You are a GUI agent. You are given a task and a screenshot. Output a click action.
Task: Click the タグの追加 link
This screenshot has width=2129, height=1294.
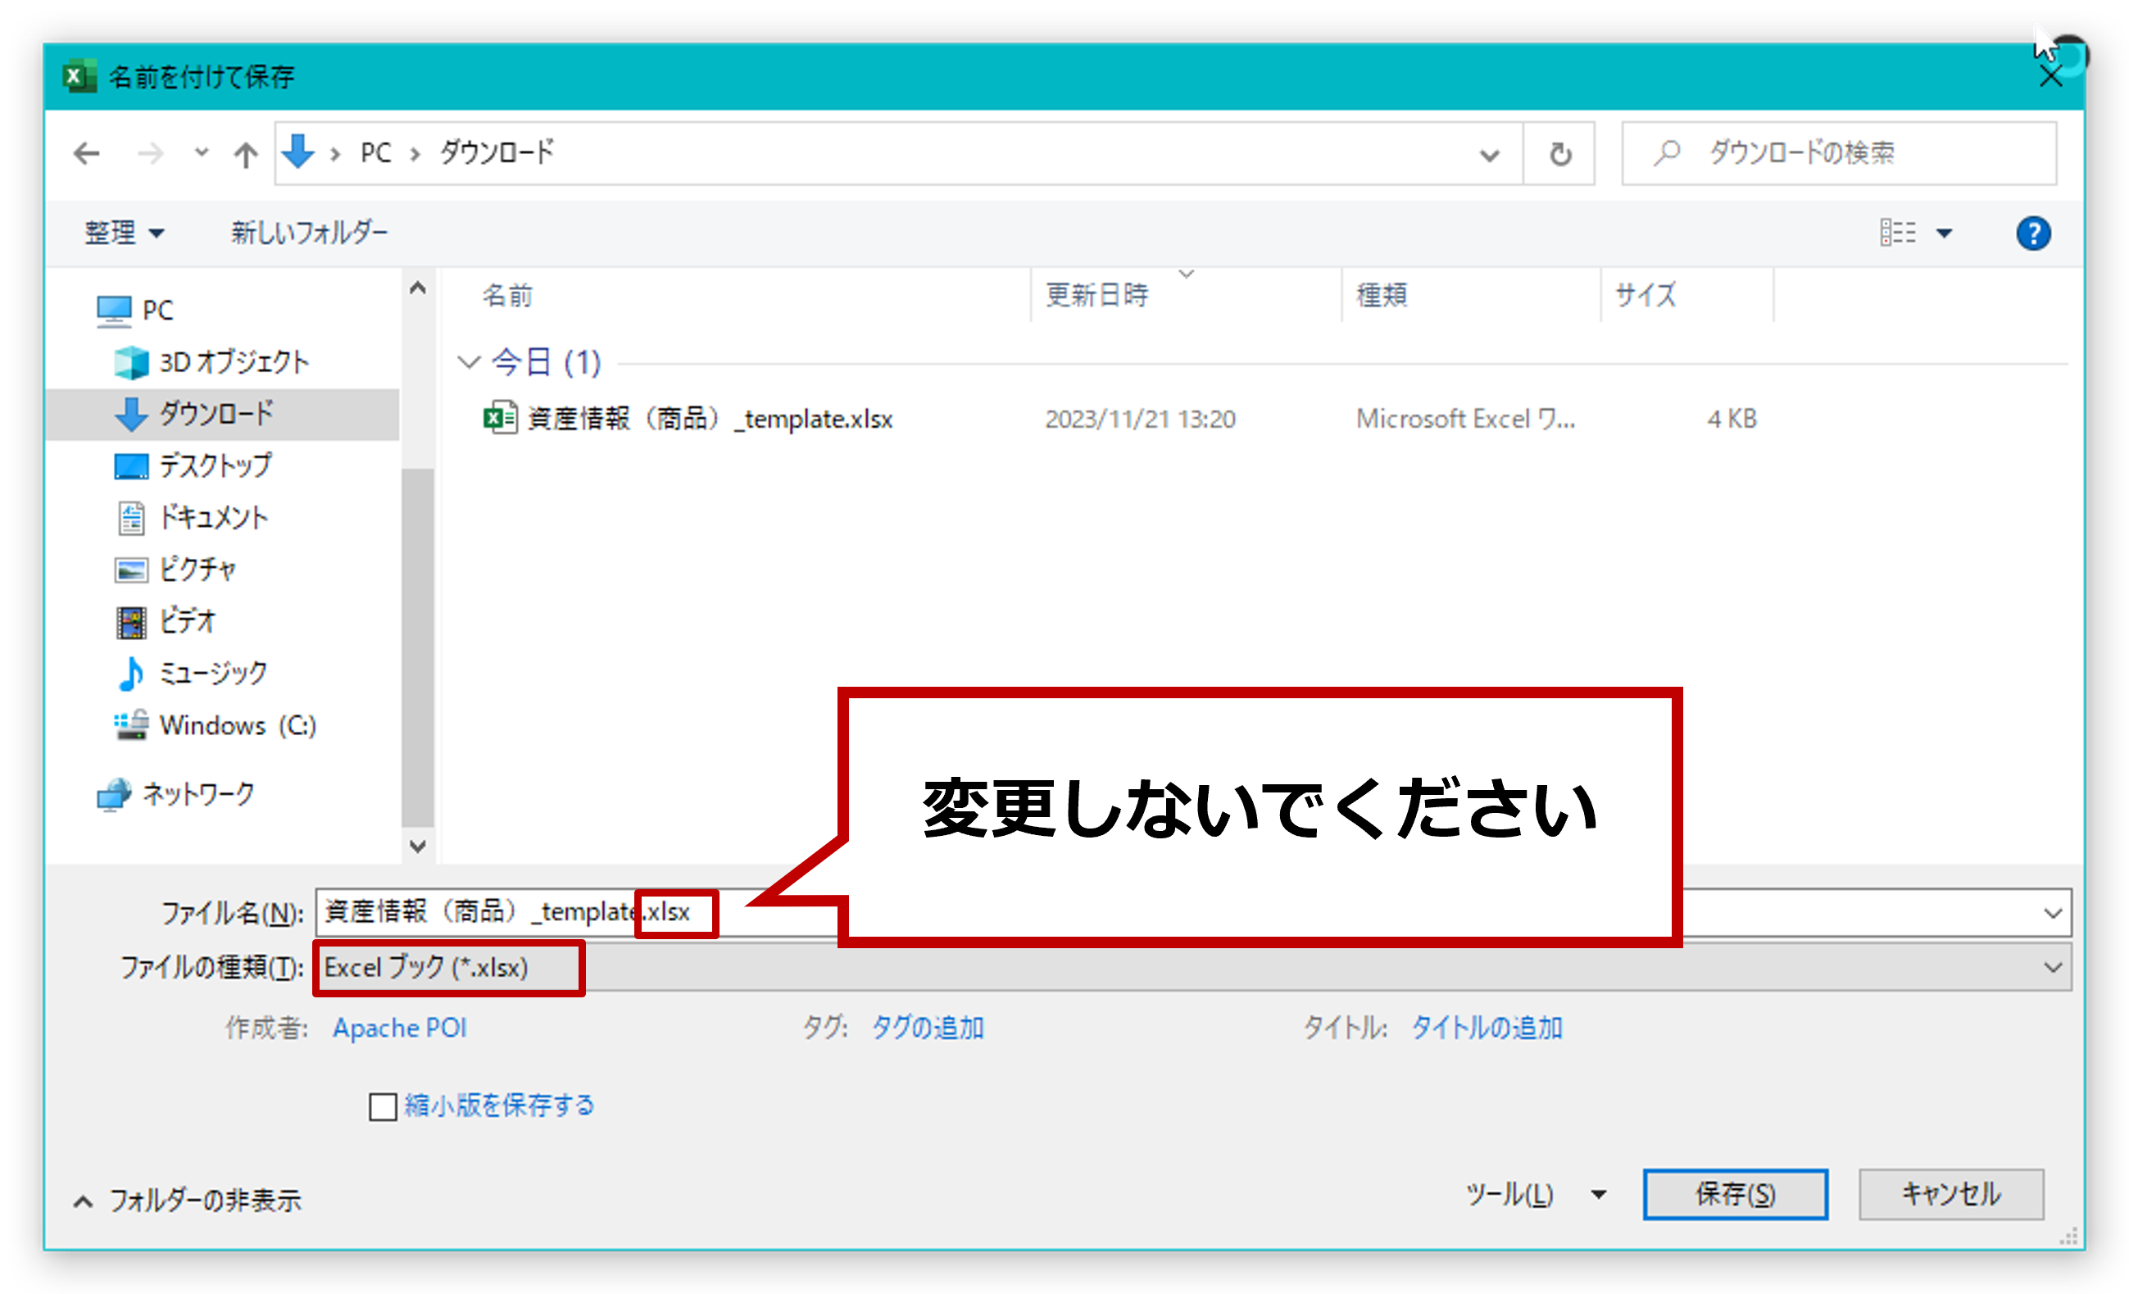point(927,1027)
